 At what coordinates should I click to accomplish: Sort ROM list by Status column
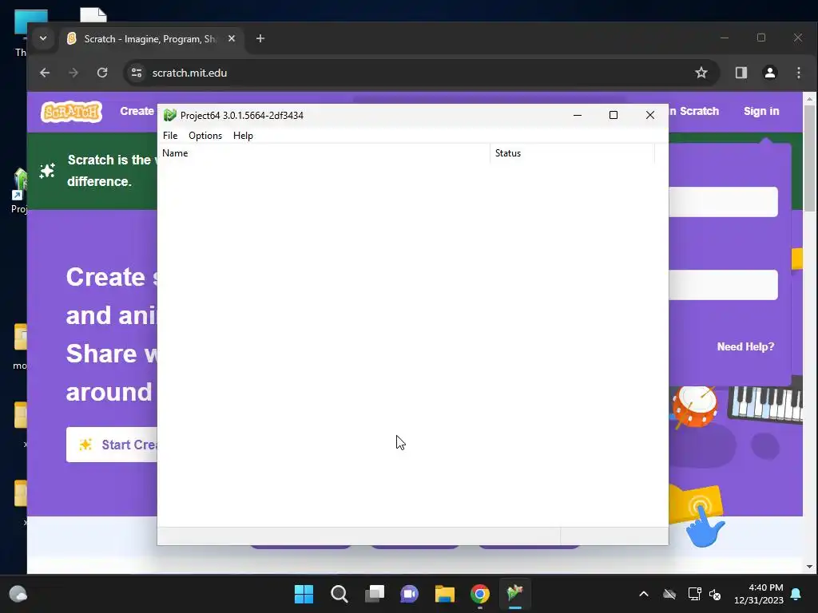(x=572, y=153)
